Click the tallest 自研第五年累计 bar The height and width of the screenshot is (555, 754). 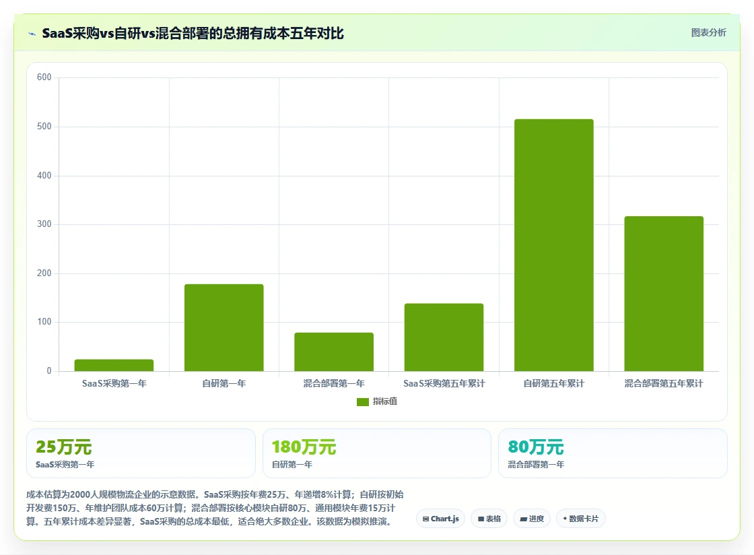[554, 244]
